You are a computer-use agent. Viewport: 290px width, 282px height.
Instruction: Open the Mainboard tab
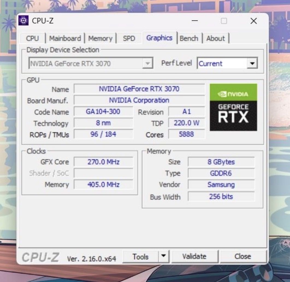click(65, 38)
